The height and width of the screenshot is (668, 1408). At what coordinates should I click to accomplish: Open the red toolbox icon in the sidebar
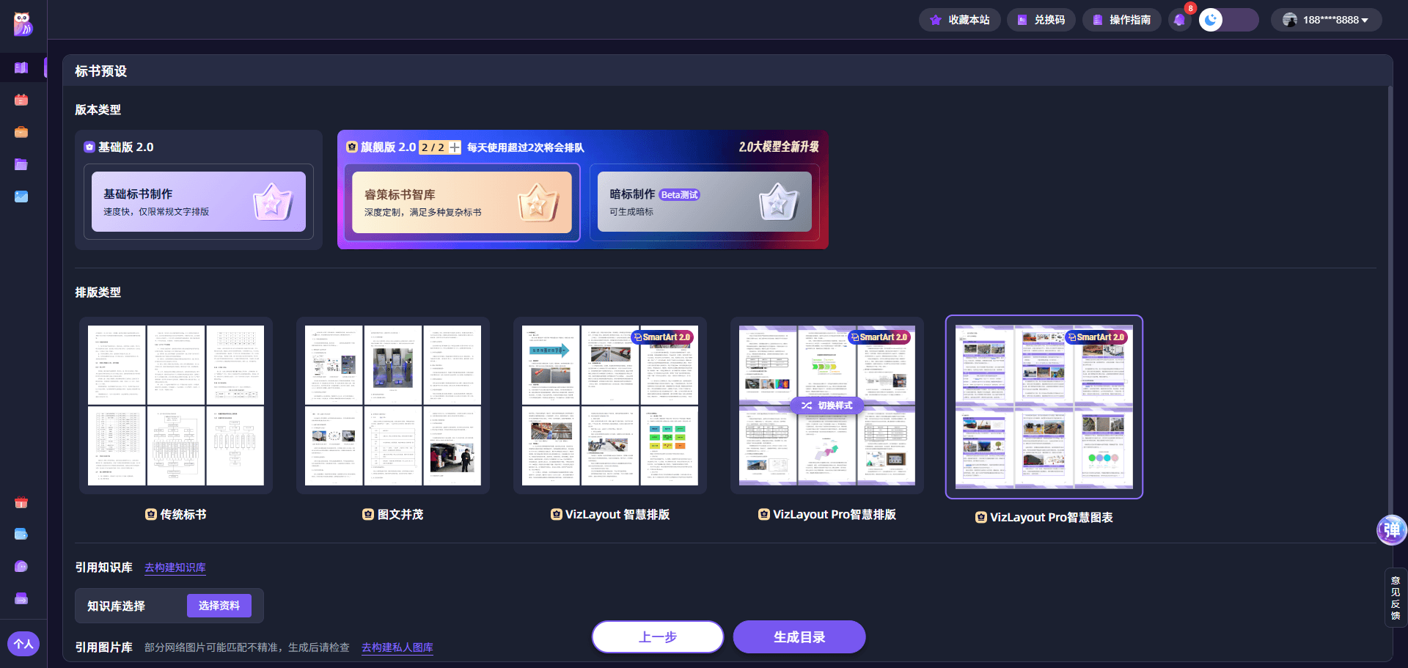pyautogui.click(x=21, y=100)
